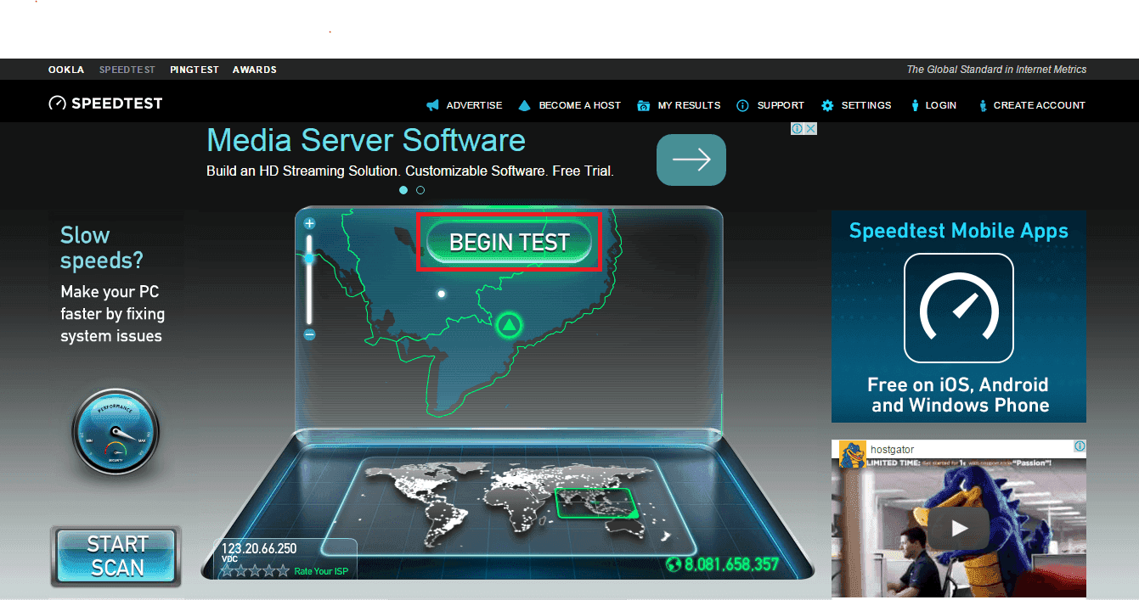Screen dimensions: 1139x600
Task: Click the test count 8,081,658,357
Action: coord(732,564)
